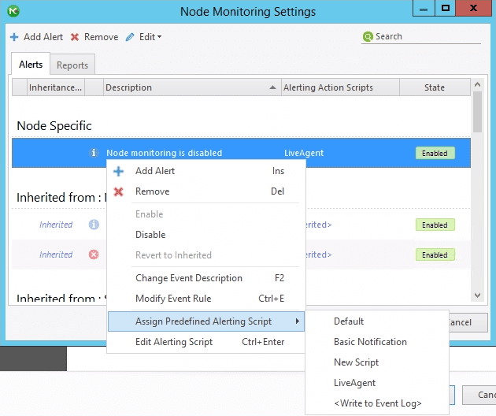This screenshot has width=496, height=416.
Task: Click the blue plus Add Alert toolbar icon
Action: tap(13, 37)
